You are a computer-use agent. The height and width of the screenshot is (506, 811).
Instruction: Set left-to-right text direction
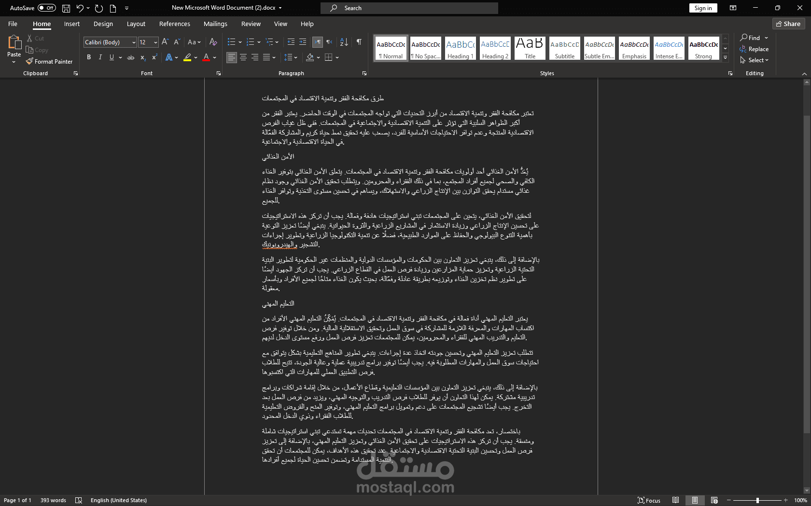(x=318, y=42)
